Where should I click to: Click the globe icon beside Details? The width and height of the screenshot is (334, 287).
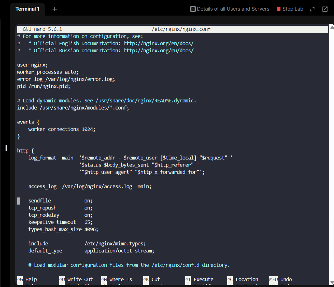[193, 9]
